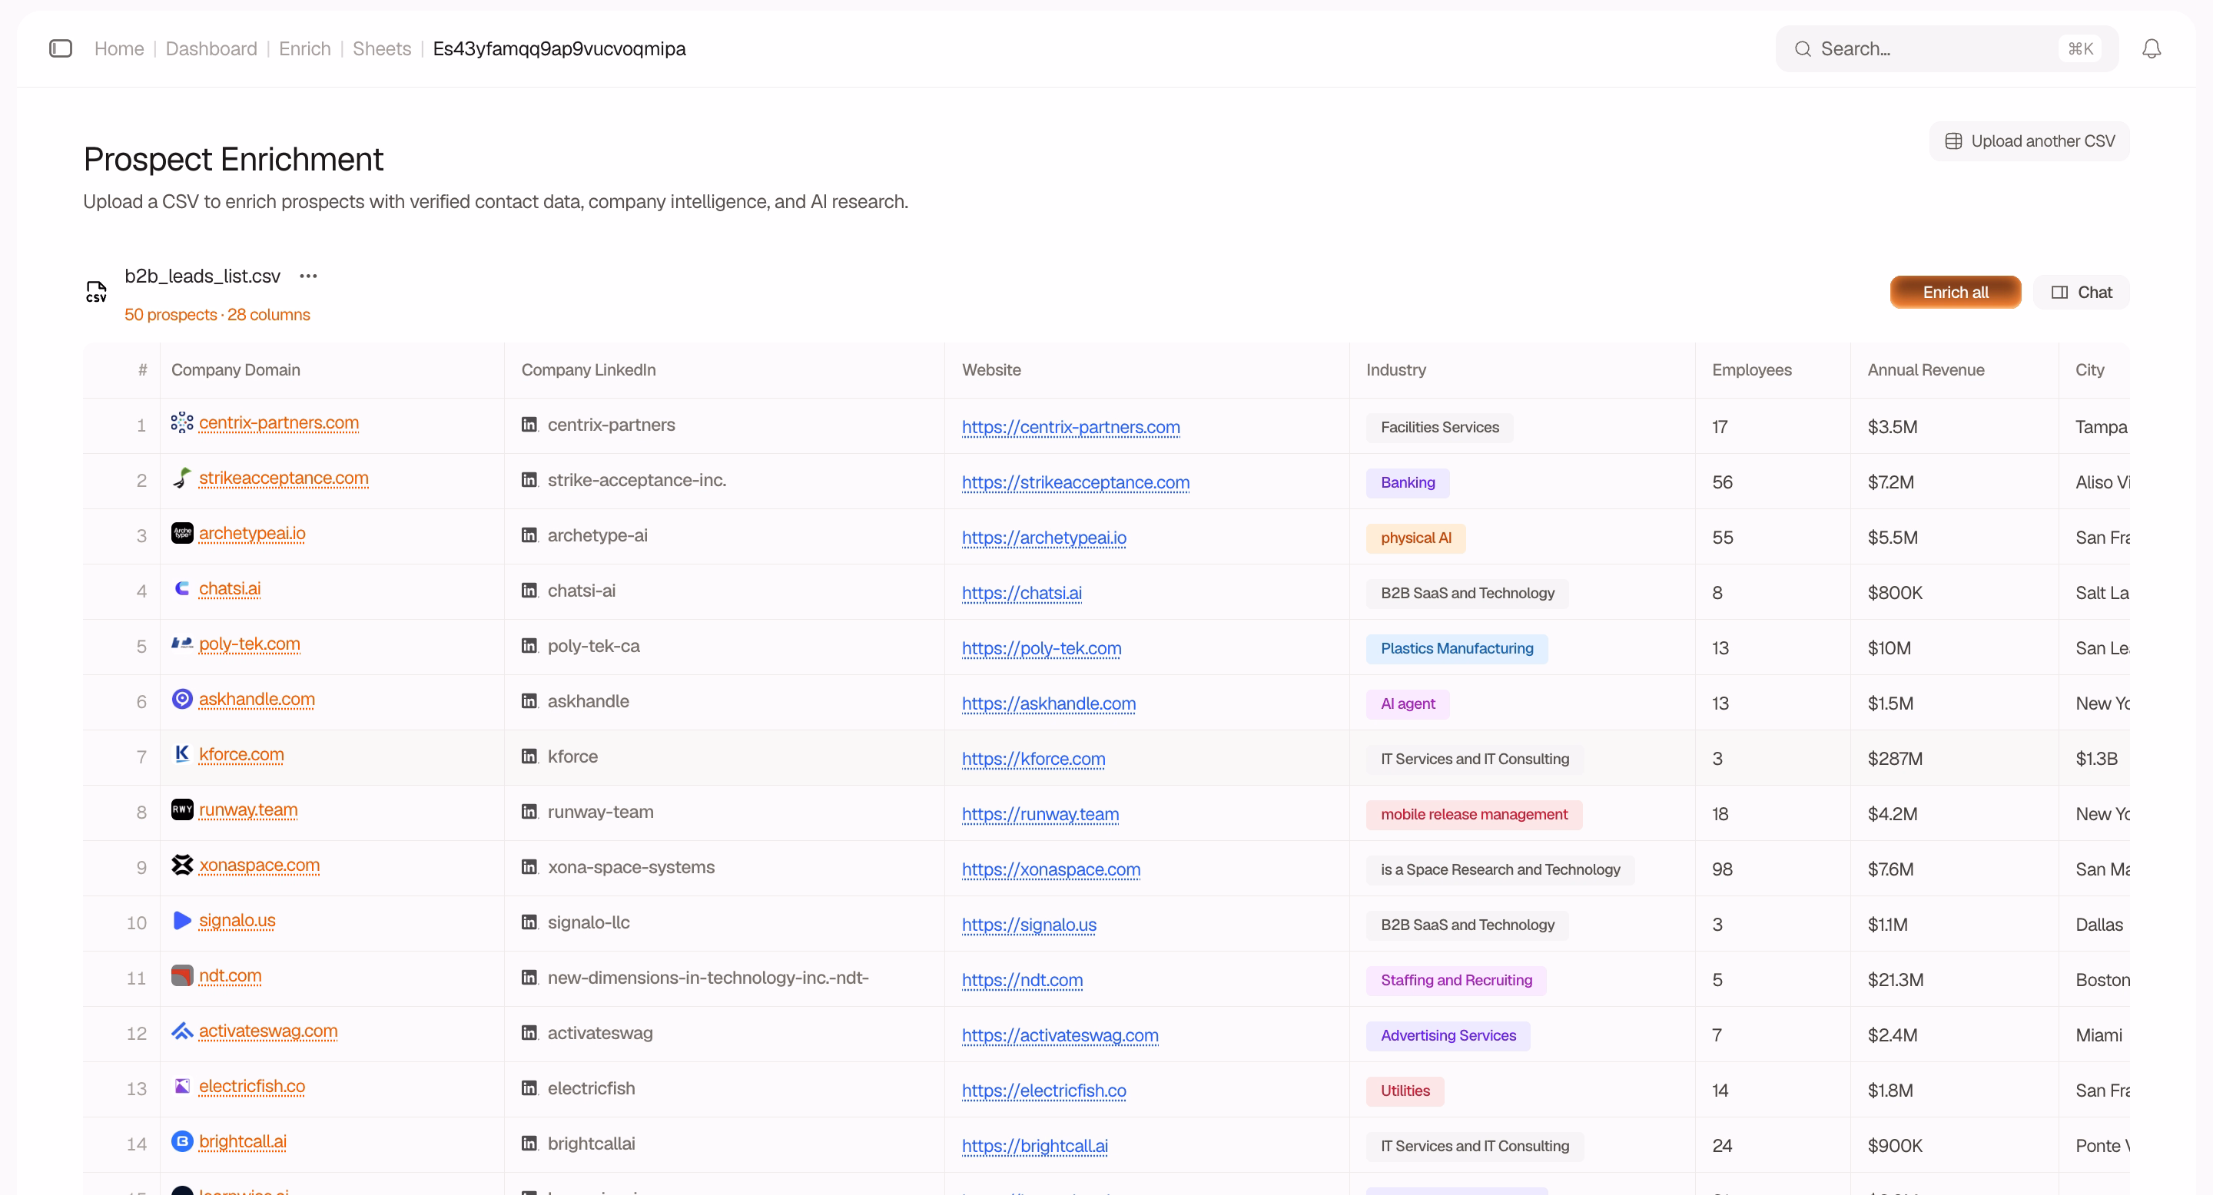Click LinkedIn icon beside strike-acceptance-inc.
The image size is (2213, 1195).
click(529, 480)
